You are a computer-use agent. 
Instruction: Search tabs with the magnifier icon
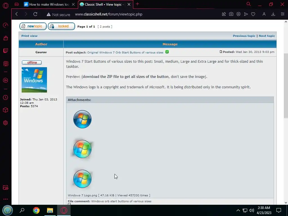pos(249,4)
